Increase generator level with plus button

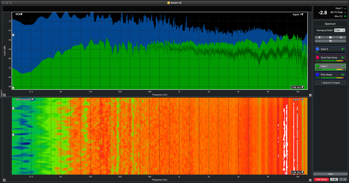pyautogui.click(x=345, y=180)
